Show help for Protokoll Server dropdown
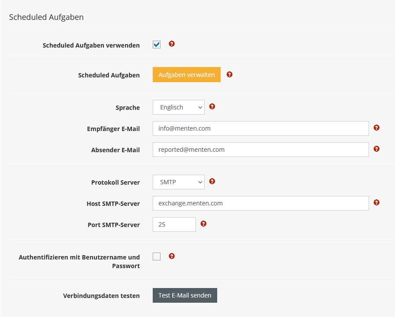 tap(212, 181)
